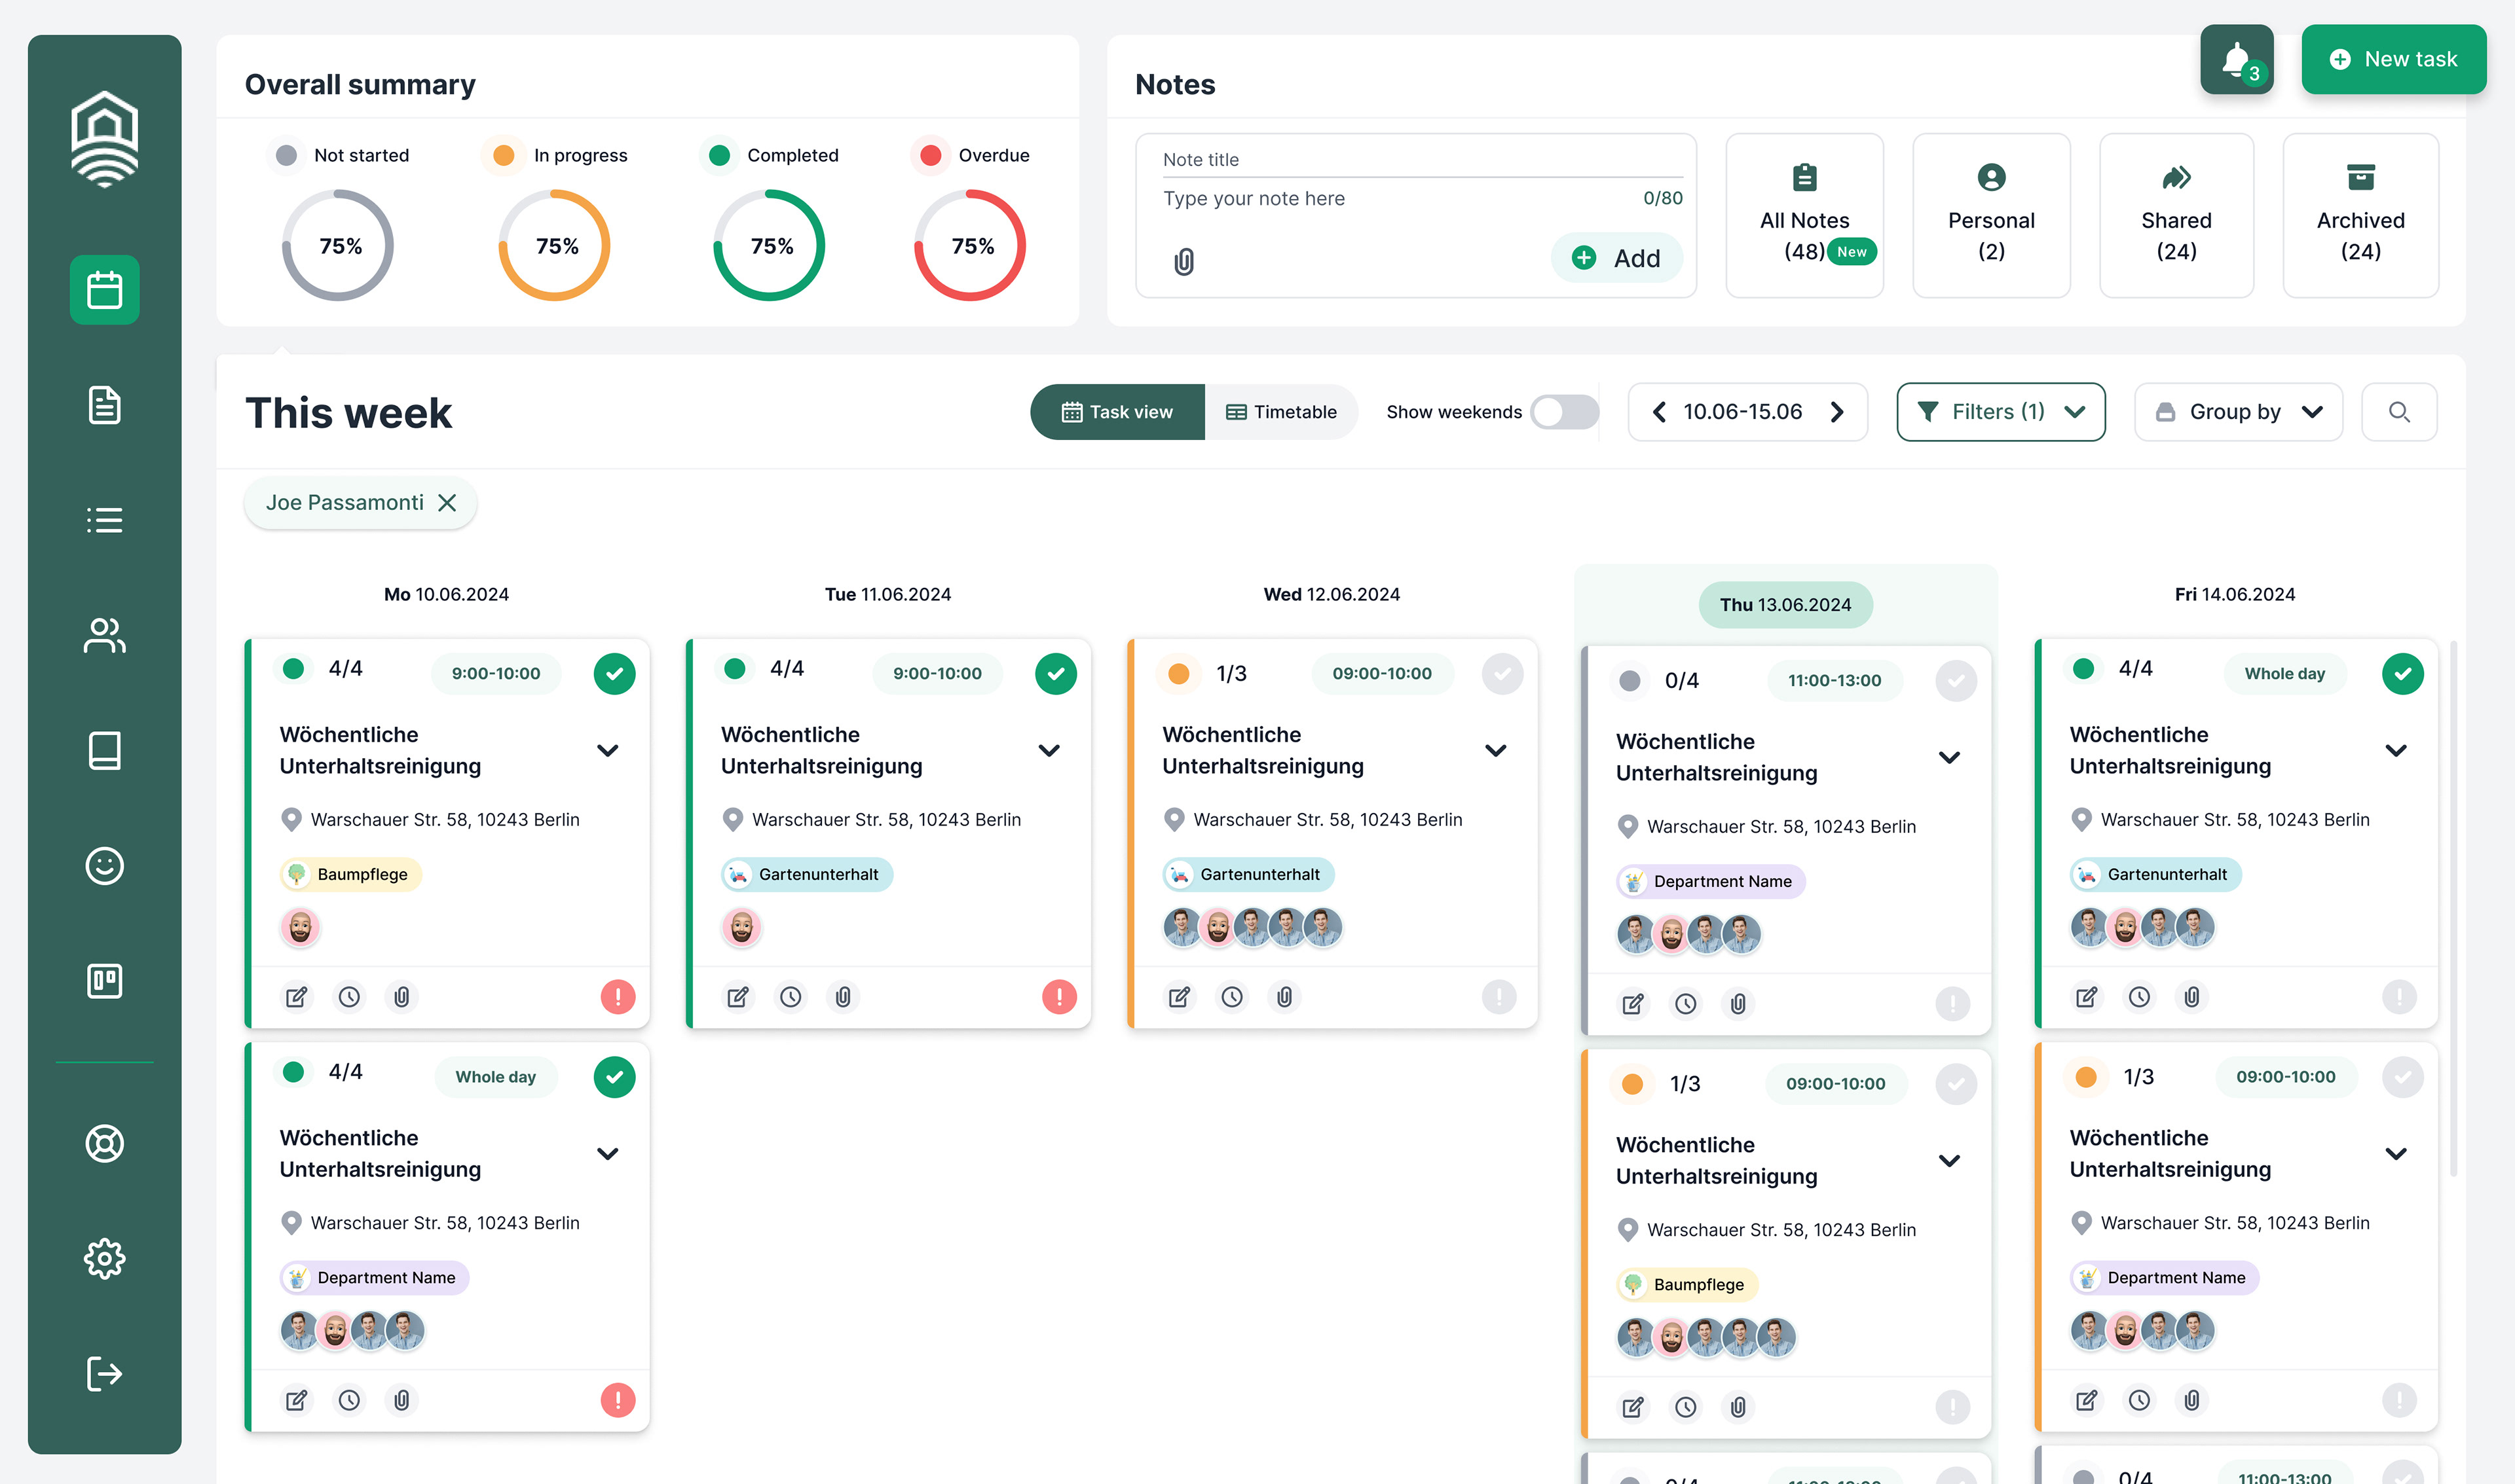Open the users page in sidebar
2515x1484 pixels.
point(104,635)
